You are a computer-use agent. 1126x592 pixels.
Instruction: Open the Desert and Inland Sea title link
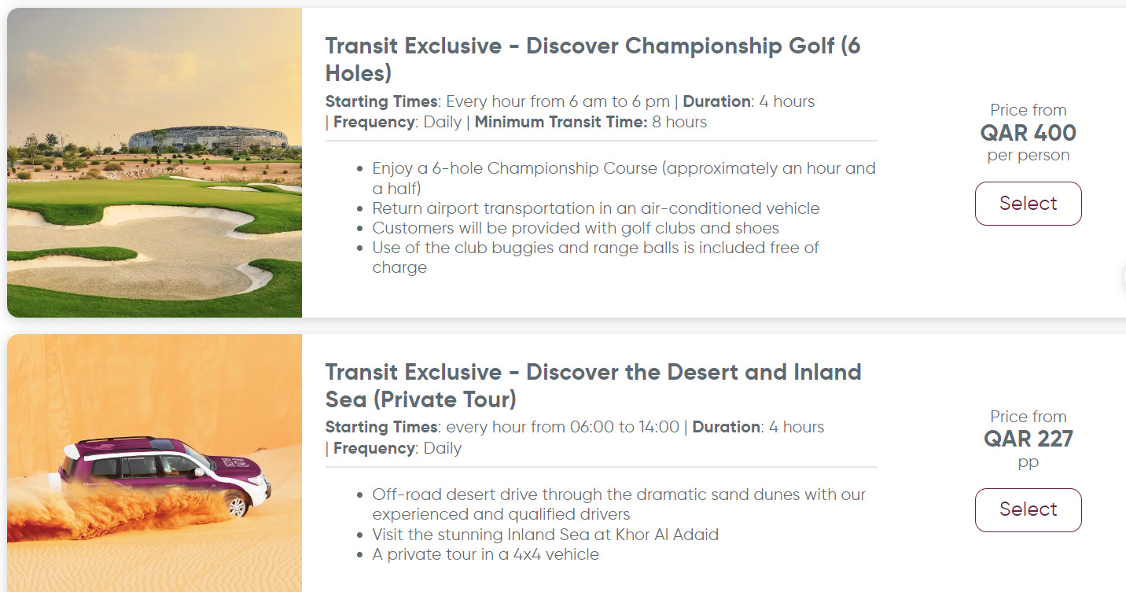click(594, 385)
